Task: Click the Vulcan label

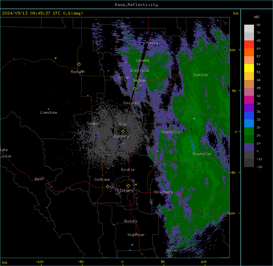Action: [x=172, y=250]
